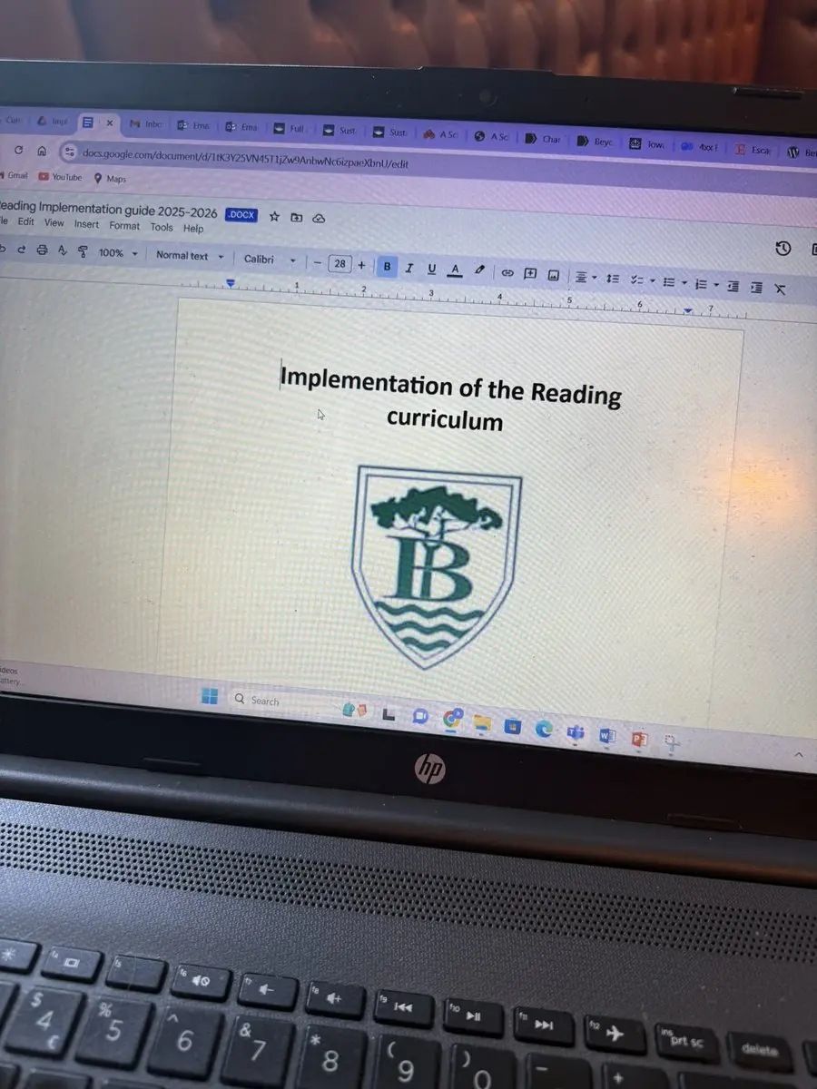Open the text color picker
The height and width of the screenshot is (1089, 817).
[x=456, y=270]
